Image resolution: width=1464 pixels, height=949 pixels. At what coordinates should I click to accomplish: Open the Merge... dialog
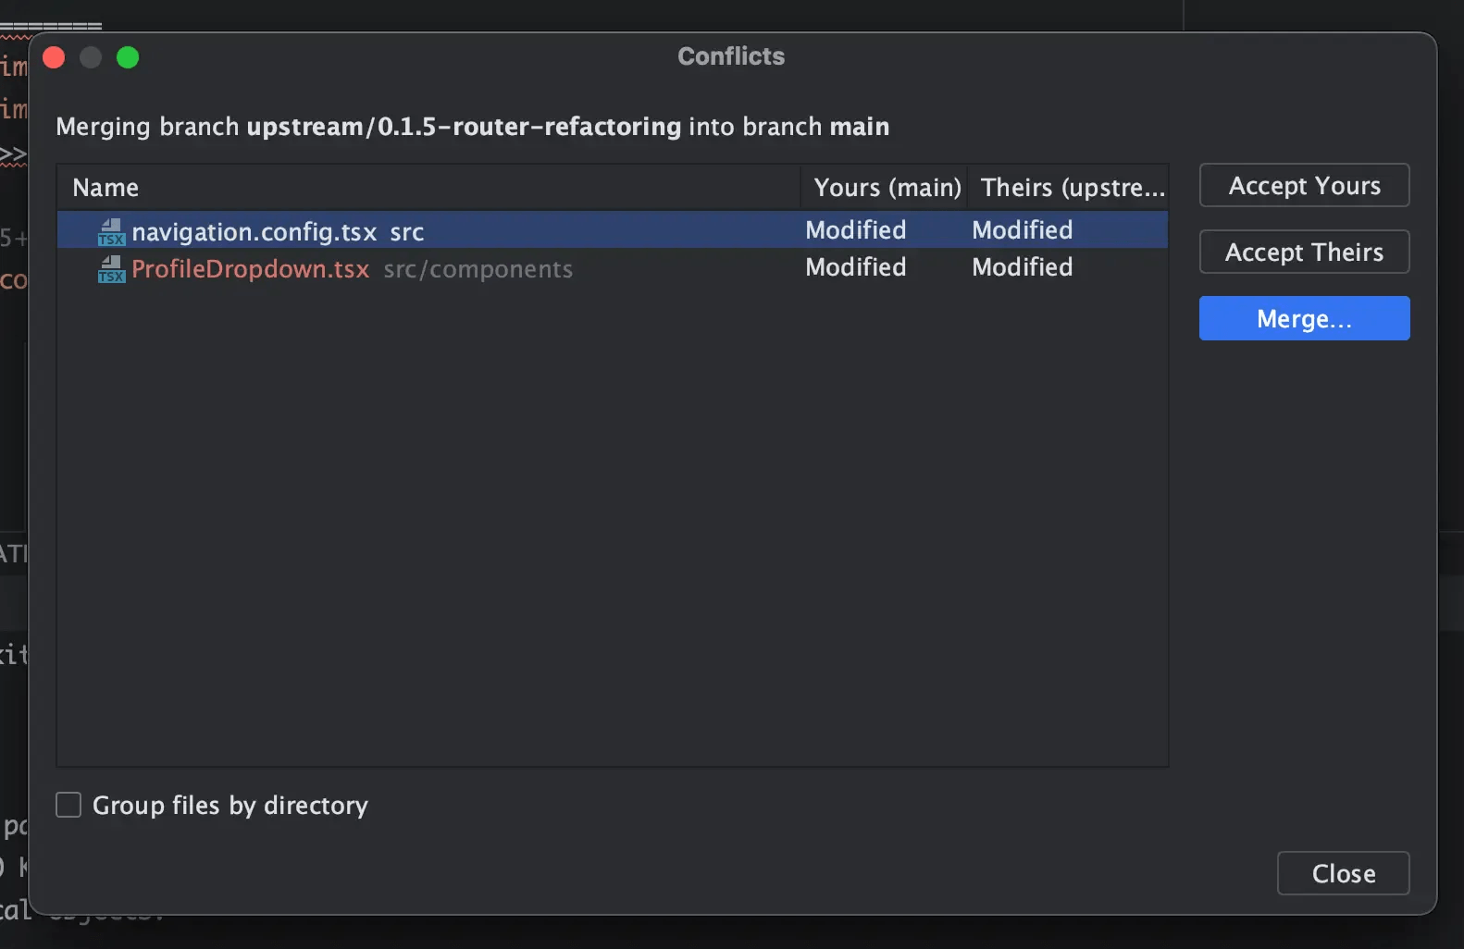click(x=1304, y=319)
